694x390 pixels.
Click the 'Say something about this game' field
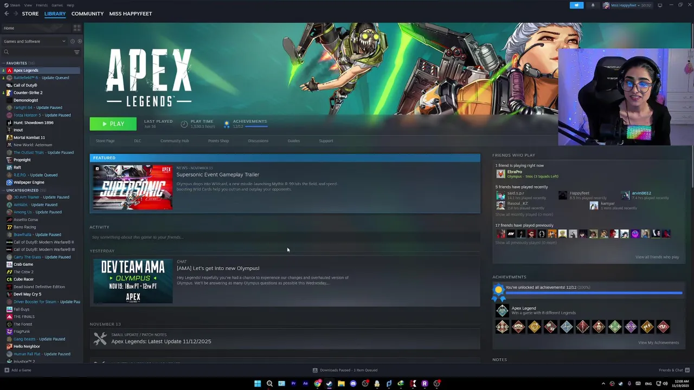285,237
